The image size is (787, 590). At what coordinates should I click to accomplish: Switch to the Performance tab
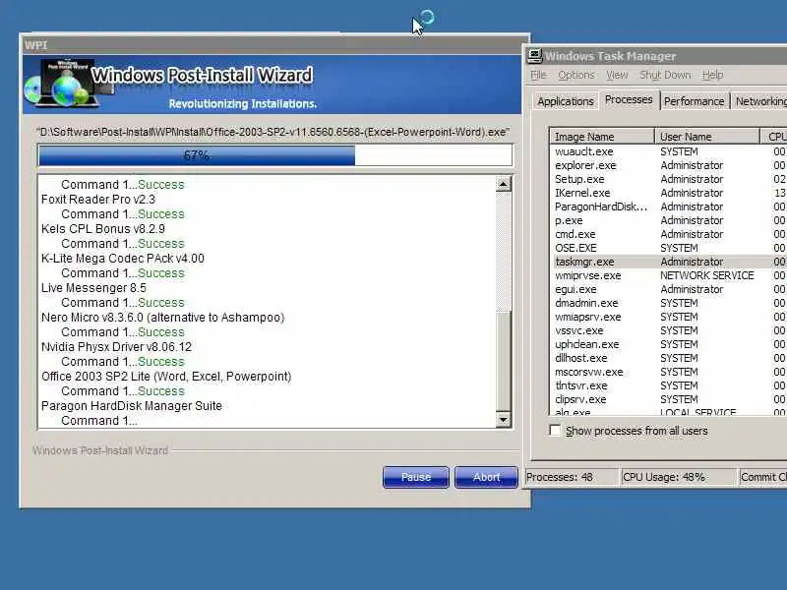click(x=694, y=101)
